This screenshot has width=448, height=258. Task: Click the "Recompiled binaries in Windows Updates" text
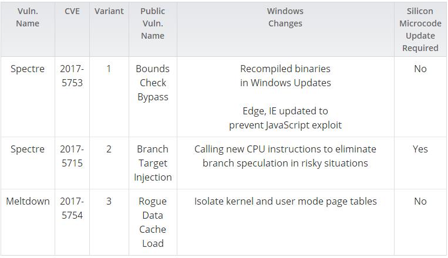[285, 76]
